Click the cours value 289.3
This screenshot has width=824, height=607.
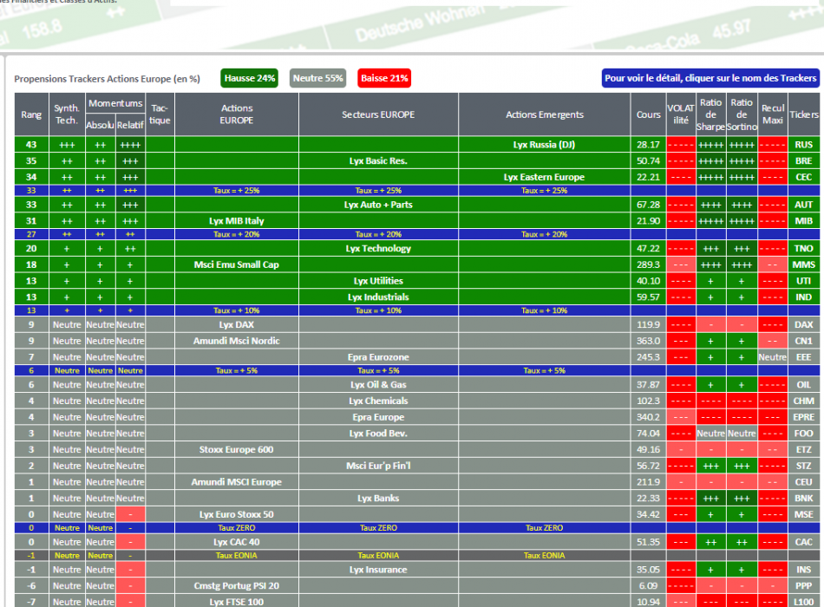pyautogui.click(x=649, y=264)
